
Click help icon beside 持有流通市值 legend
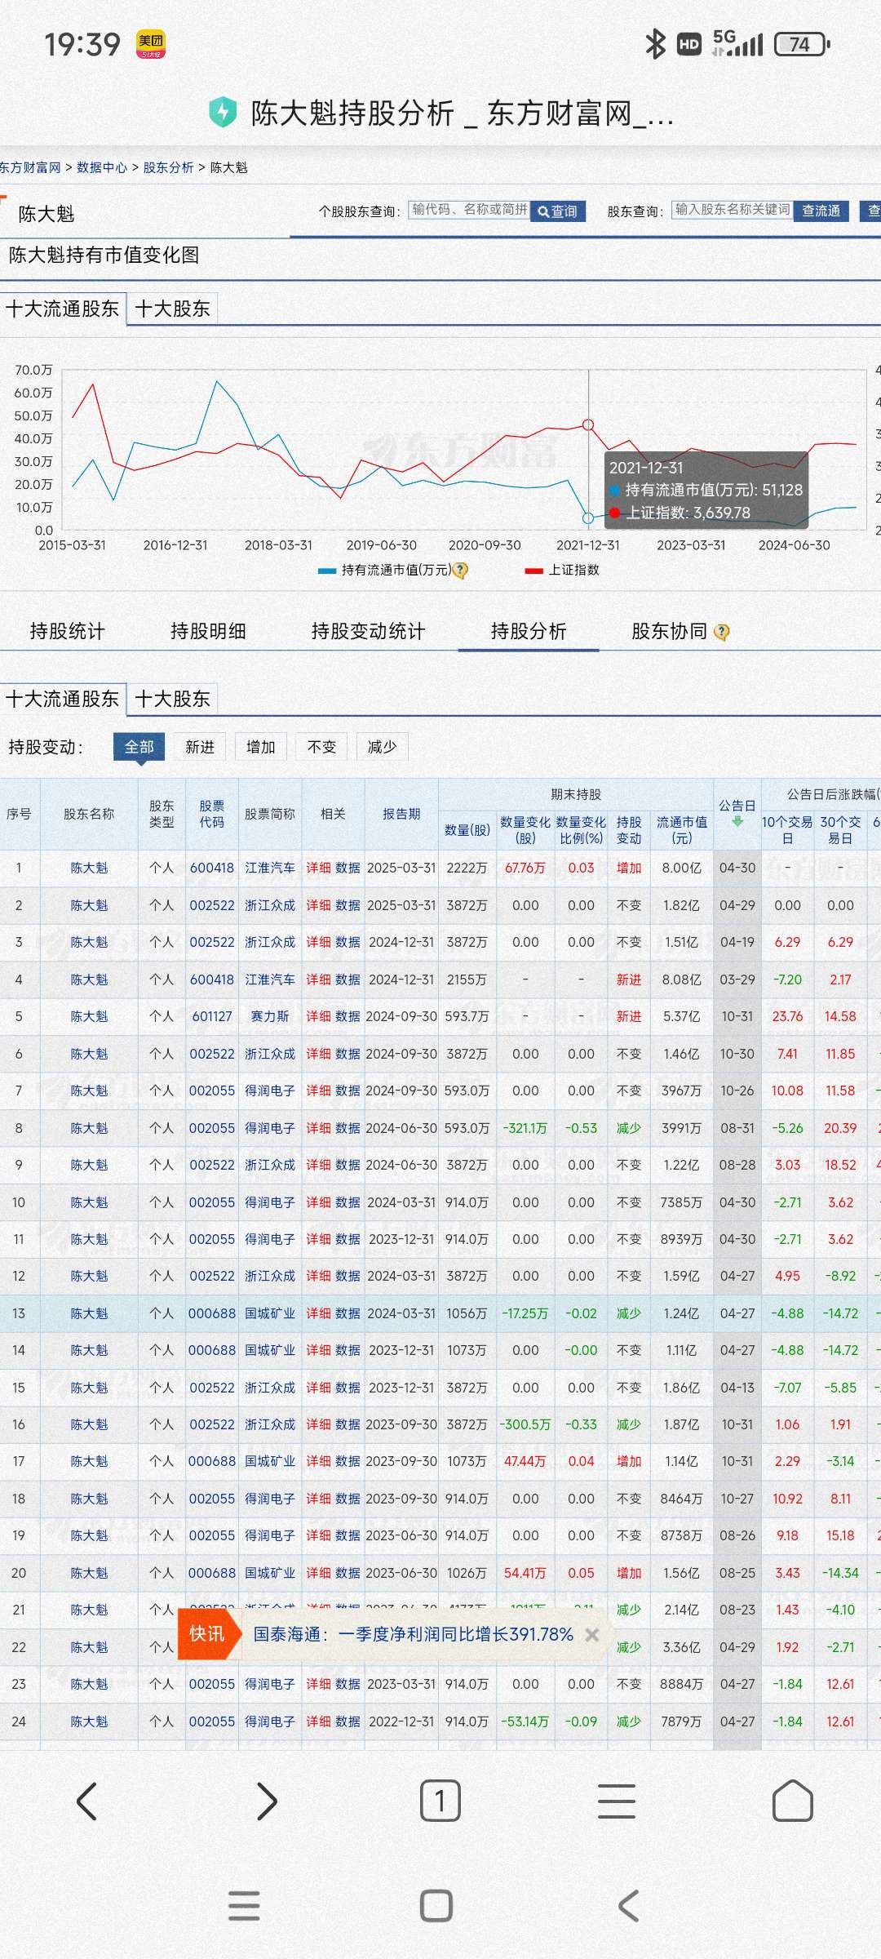(x=460, y=571)
